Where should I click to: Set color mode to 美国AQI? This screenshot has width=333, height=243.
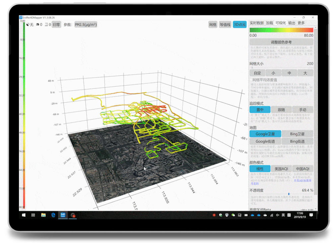click(x=281, y=169)
